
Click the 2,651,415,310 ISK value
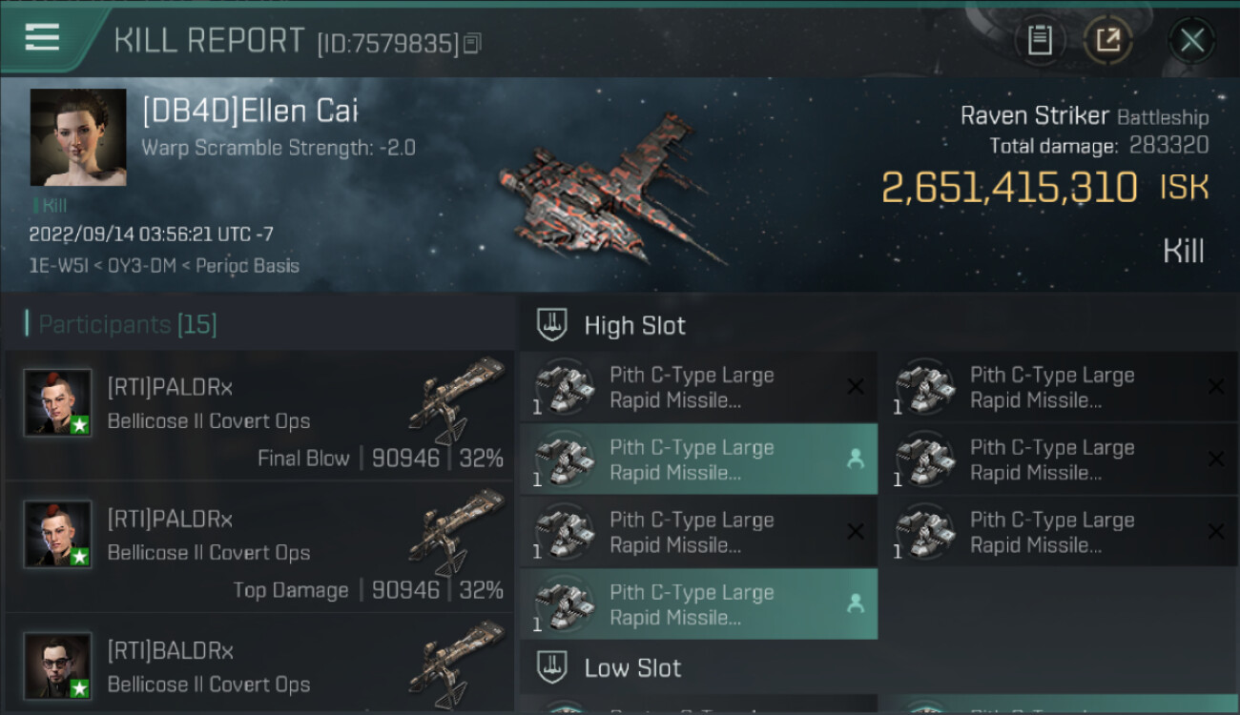(1045, 187)
